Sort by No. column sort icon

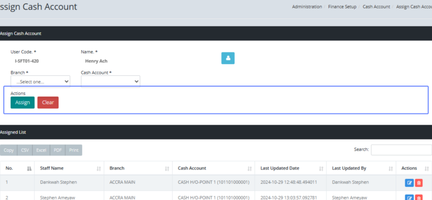pyautogui.click(x=29, y=168)
